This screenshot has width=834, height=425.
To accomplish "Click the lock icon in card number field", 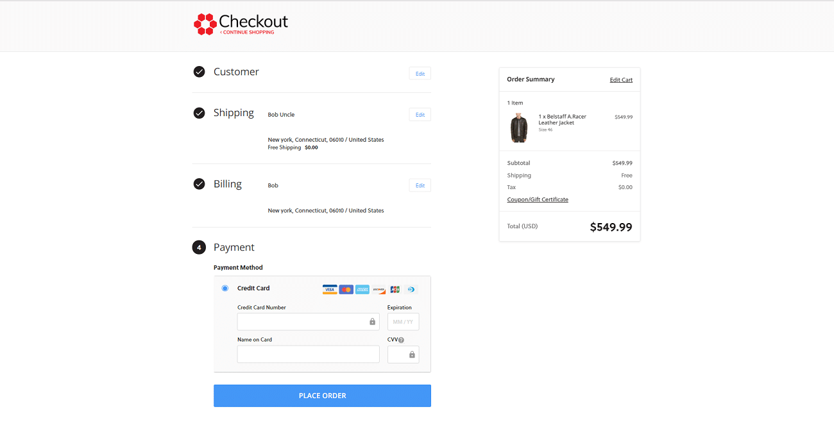I will 372,321.
